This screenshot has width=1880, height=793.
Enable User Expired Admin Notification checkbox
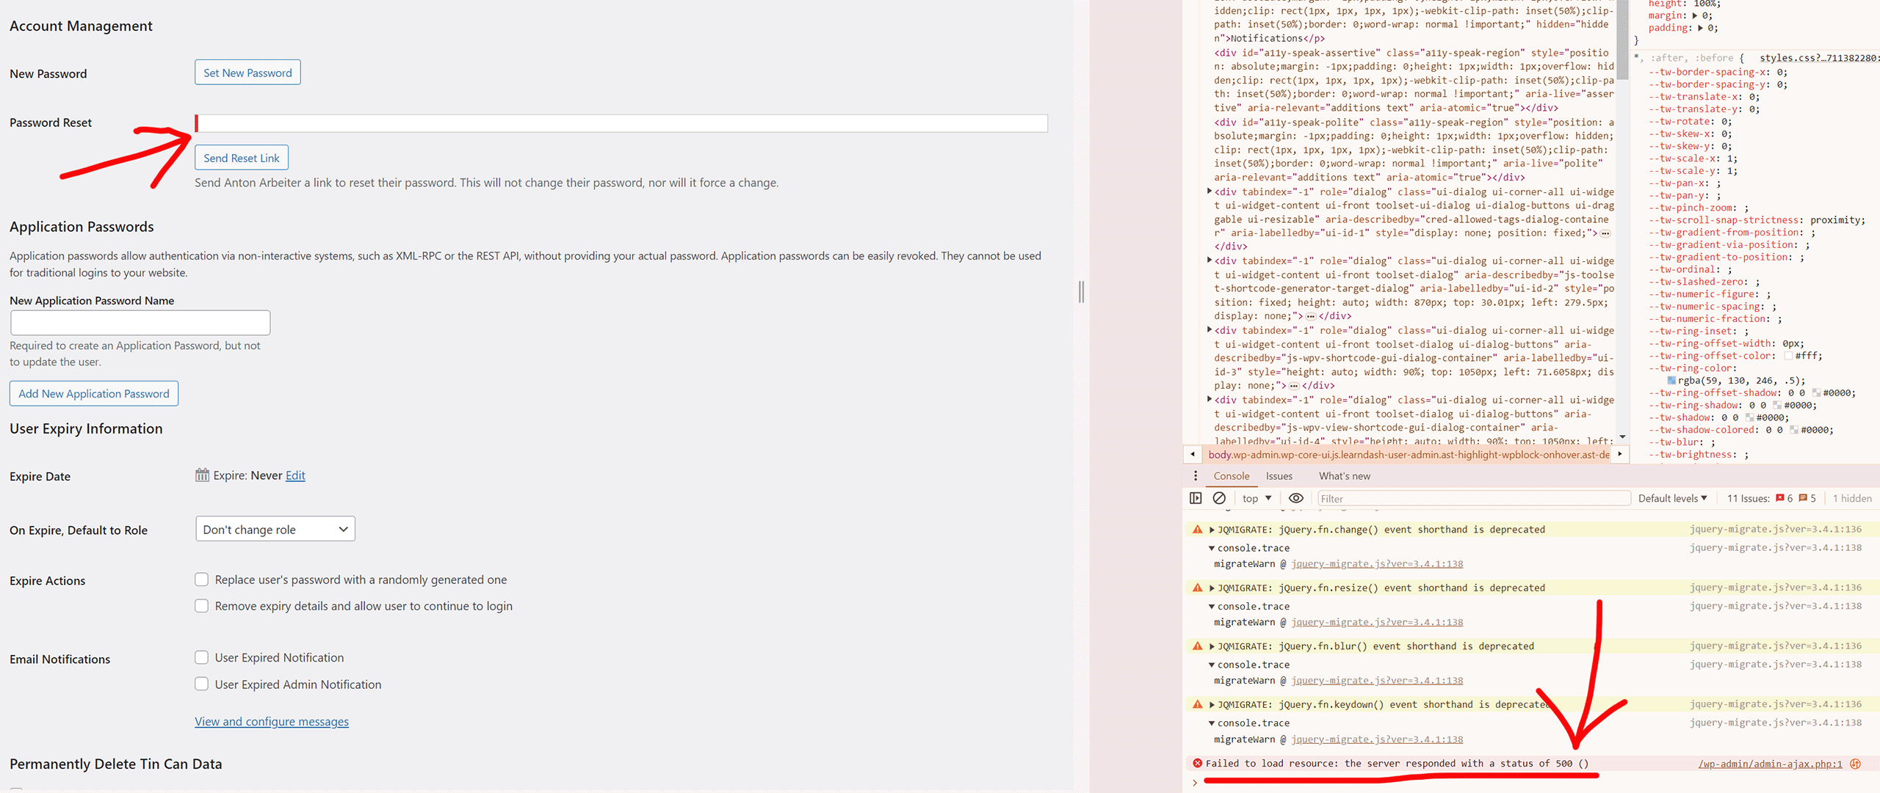[x=201, y=684]
